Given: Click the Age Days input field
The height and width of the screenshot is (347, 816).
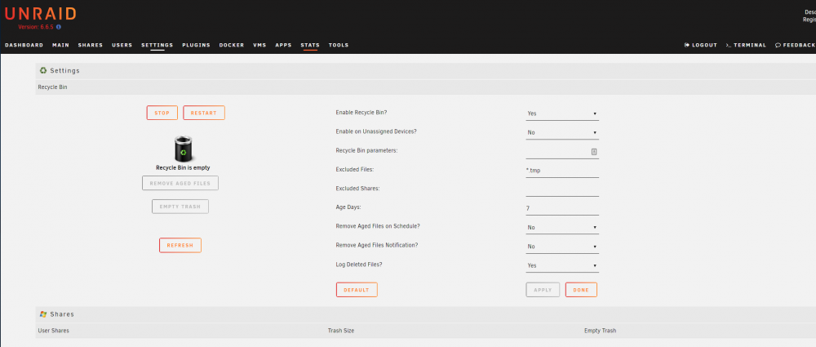Looking at the screenshot, I should (x=562, y=208).
